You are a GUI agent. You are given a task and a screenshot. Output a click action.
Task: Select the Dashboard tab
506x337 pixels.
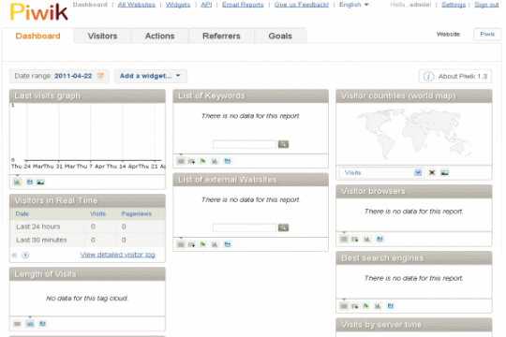[37, 36]
